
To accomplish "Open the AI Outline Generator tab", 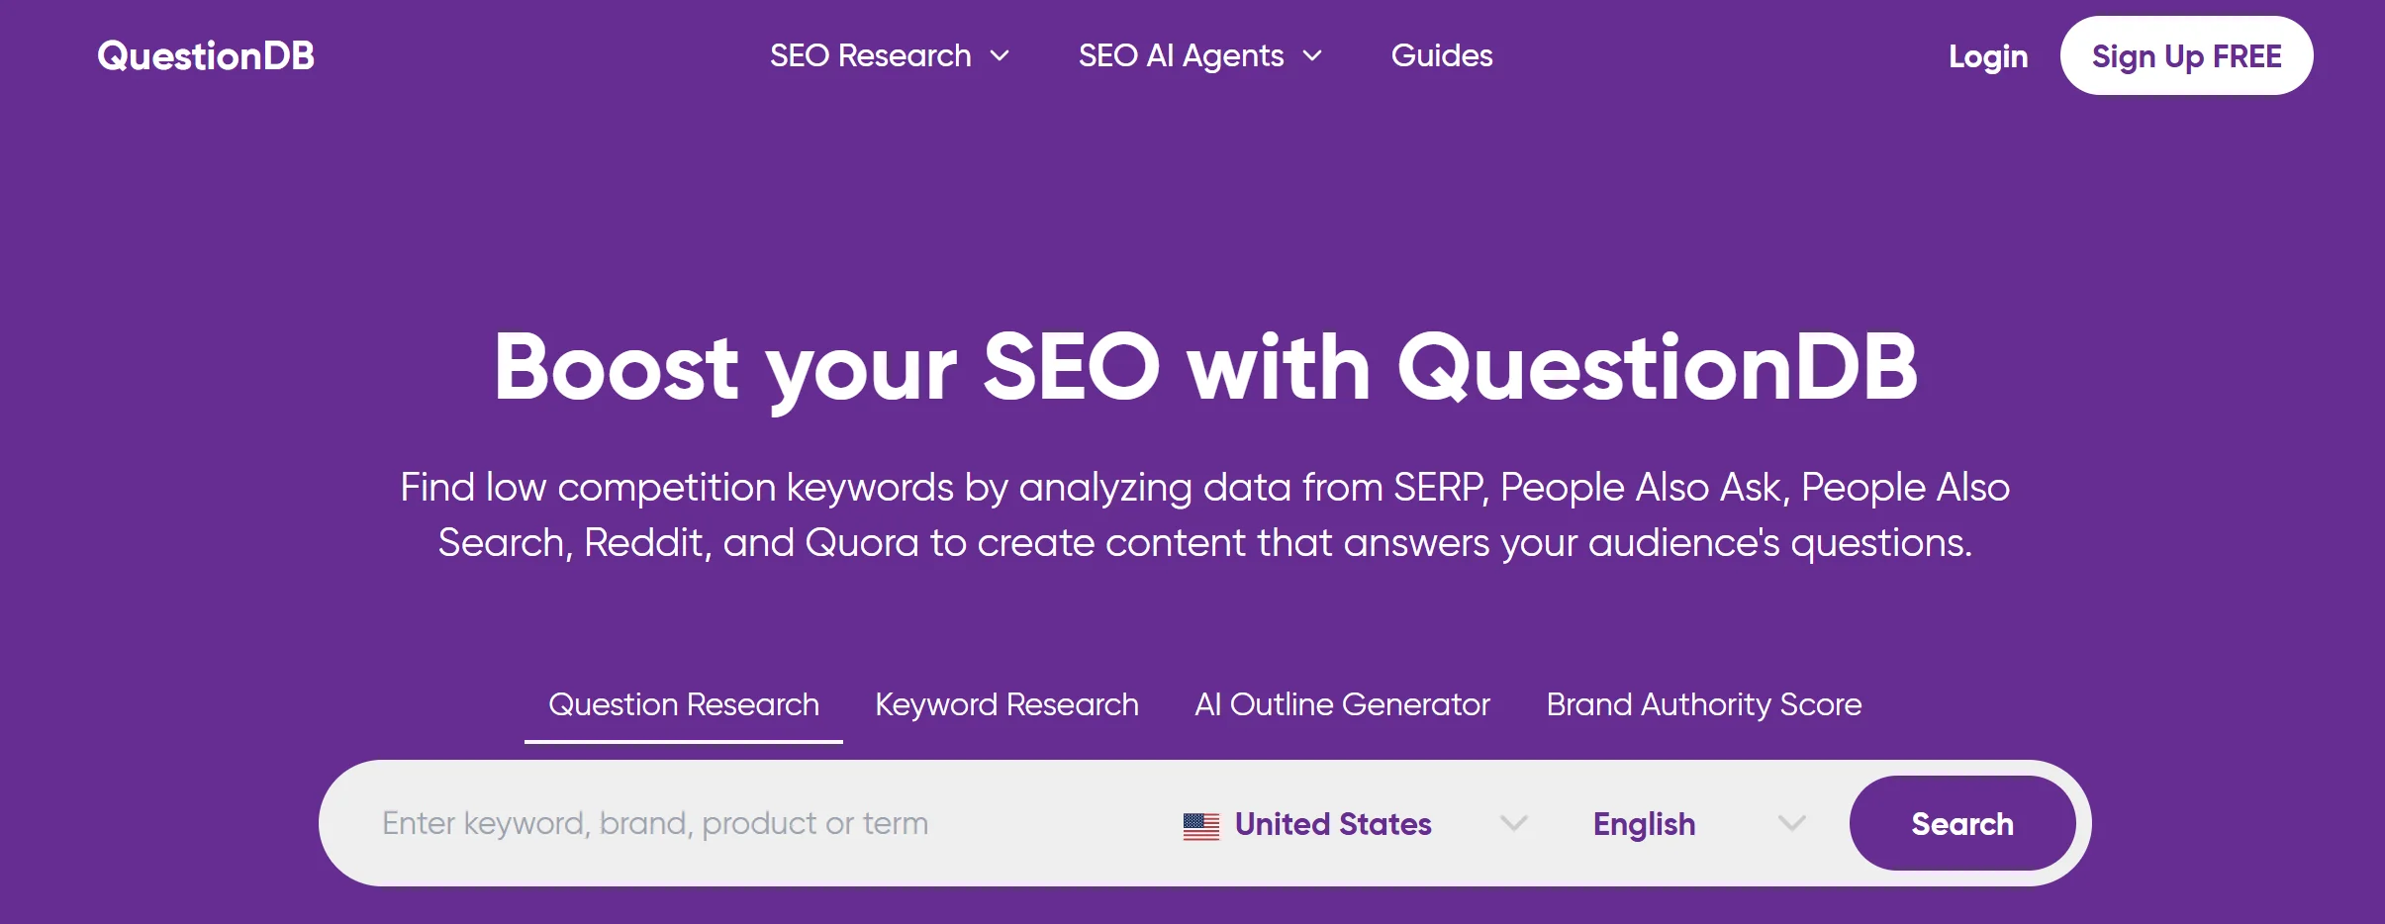I will [1342, 704].
